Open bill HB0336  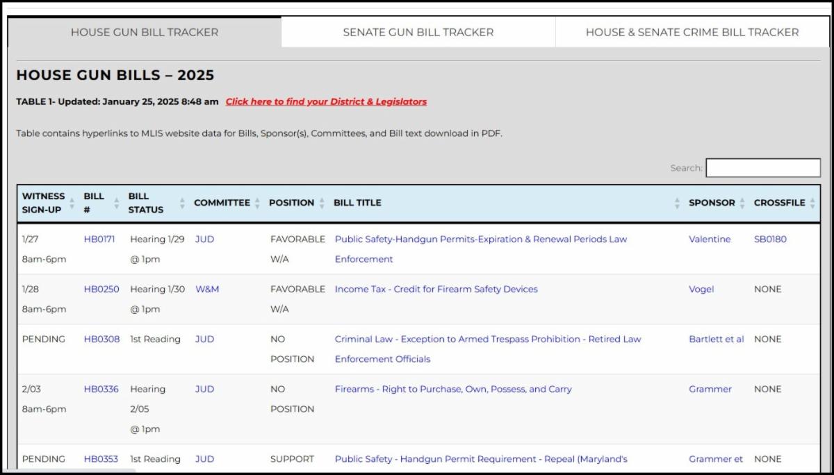point(103,389)
